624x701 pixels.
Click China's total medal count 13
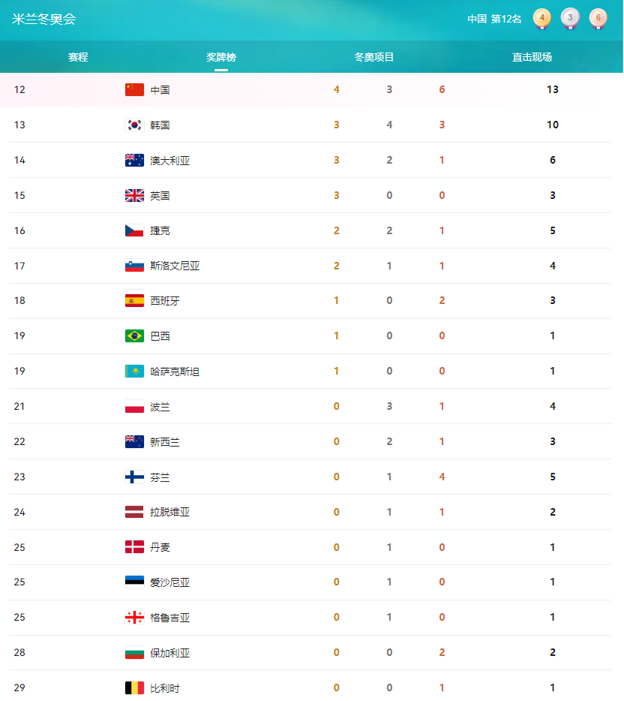pyautogui.click(x=553, y=90)
